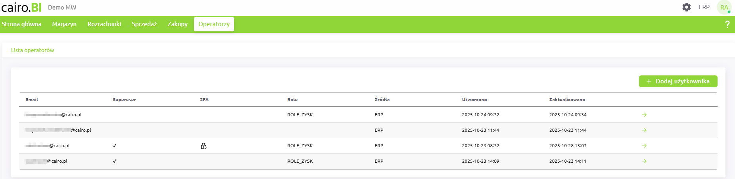Click the 2FA lock icon in third row
735x179 pixels.
[203, 146]
